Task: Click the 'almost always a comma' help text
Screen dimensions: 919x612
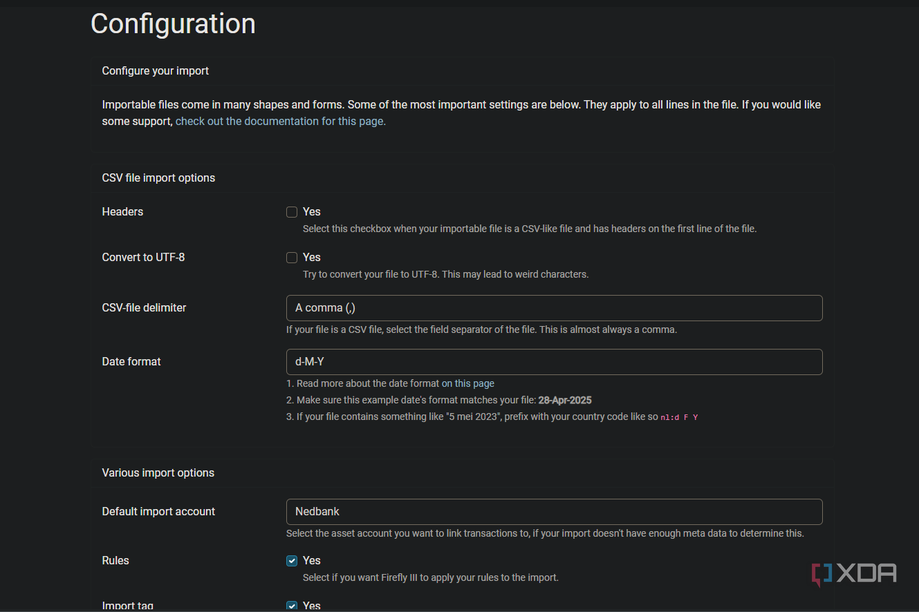Action: 481,329
